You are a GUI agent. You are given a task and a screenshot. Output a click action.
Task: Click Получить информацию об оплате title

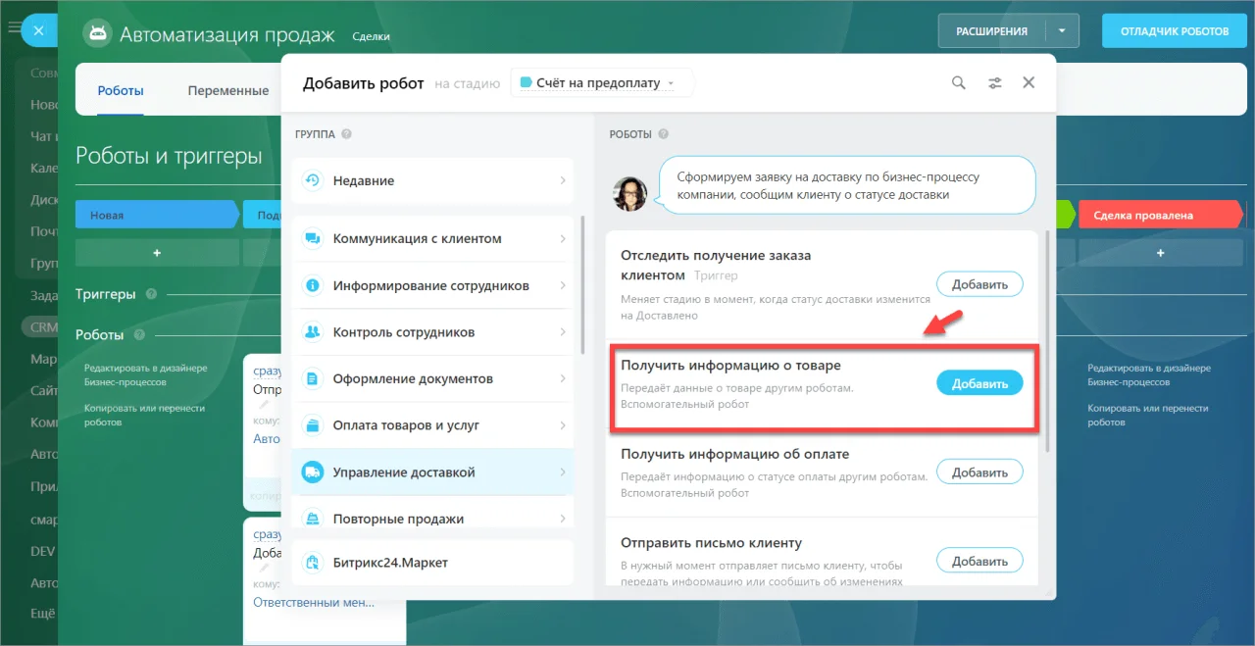pyautogui.click(x=734, y=454)
